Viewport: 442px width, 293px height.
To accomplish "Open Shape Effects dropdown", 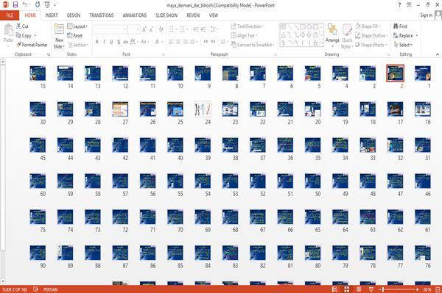I will click(371, 45).
